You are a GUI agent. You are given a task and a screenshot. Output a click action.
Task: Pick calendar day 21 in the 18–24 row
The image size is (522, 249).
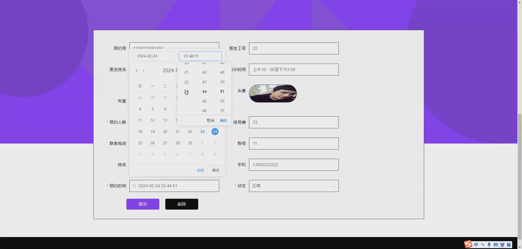(x=178, y=132)
